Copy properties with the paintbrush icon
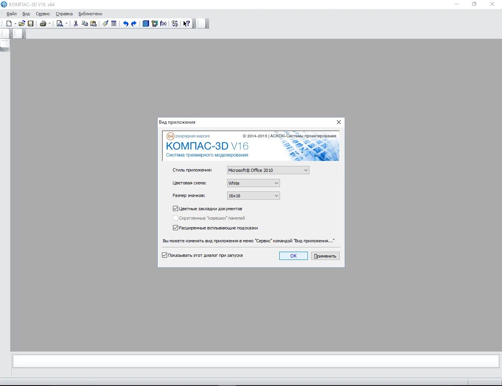 pos(105,23)
